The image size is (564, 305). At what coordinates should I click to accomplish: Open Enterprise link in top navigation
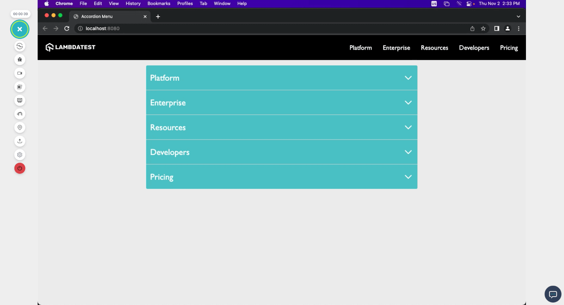tap(396, 48)
